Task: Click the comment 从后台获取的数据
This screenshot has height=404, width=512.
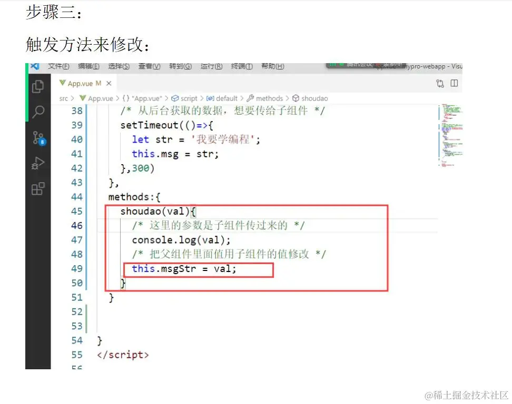Action: click(x=222, y=111)
